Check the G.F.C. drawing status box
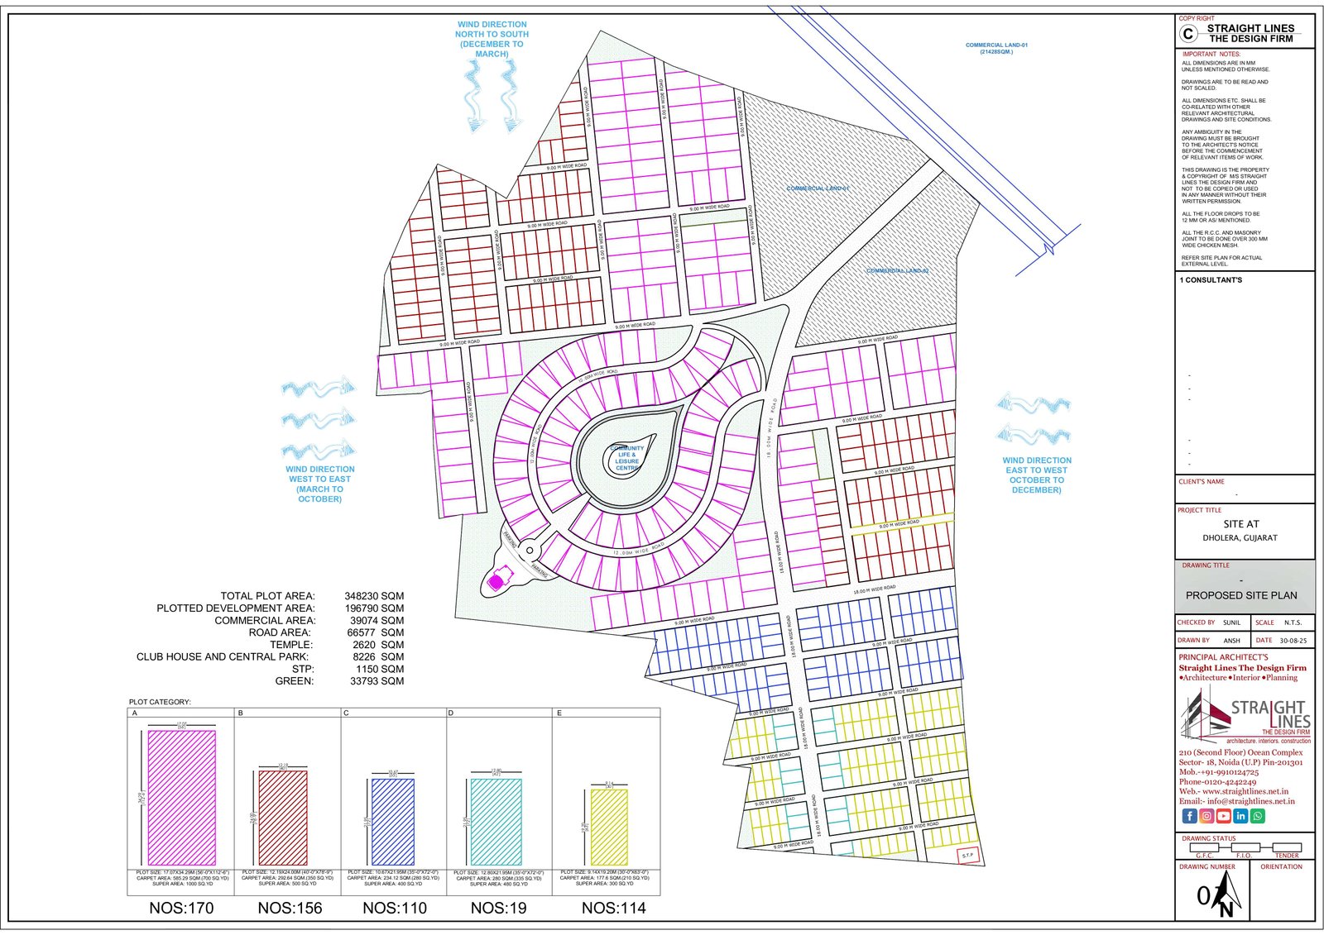 tap(1204, 847)
